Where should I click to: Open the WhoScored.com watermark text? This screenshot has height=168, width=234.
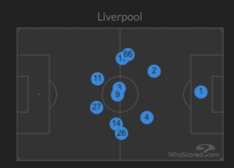click(x=194, y=154)
